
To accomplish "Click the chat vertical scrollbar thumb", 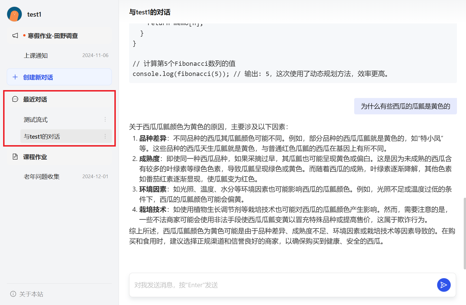I will [x=464, y=234].
